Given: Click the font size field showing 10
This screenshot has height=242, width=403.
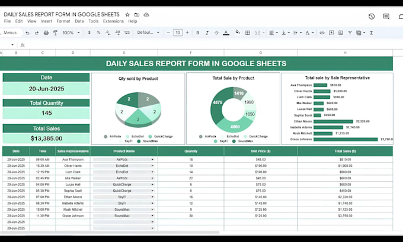Looking at the screenshot, I should (178, 33).
